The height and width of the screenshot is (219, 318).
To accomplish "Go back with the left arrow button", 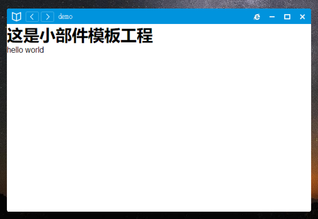I will [x=32, y=17].
